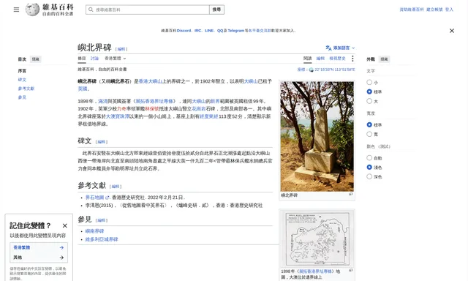Edit the 參見 section
The width and height of the screenshot is (468, 281).
tap(102, 220)
